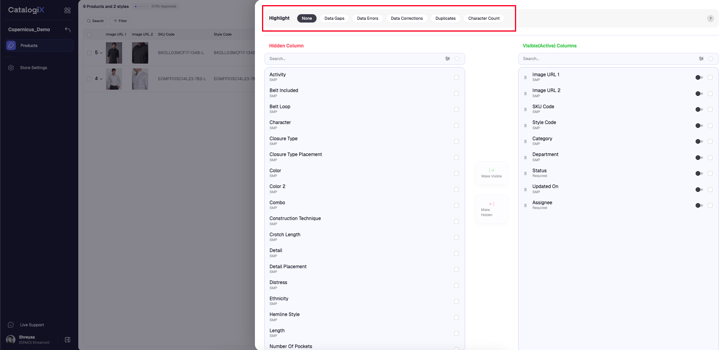
Task: Open filter options icon in Hidden Column search
Action: tap(447, 59)
